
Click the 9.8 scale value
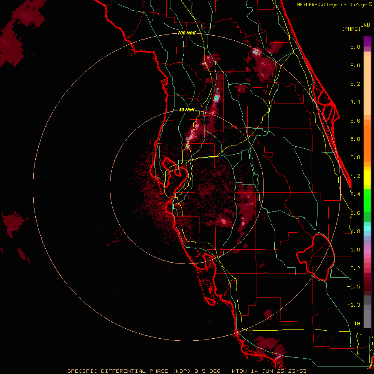coord(355,47)
